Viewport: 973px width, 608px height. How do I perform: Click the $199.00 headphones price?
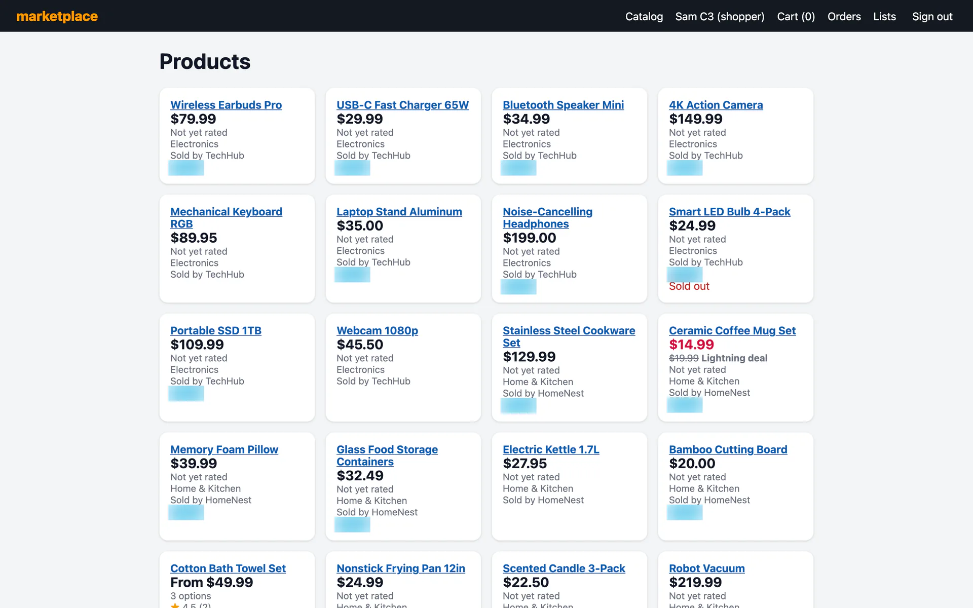click(529, 238)
